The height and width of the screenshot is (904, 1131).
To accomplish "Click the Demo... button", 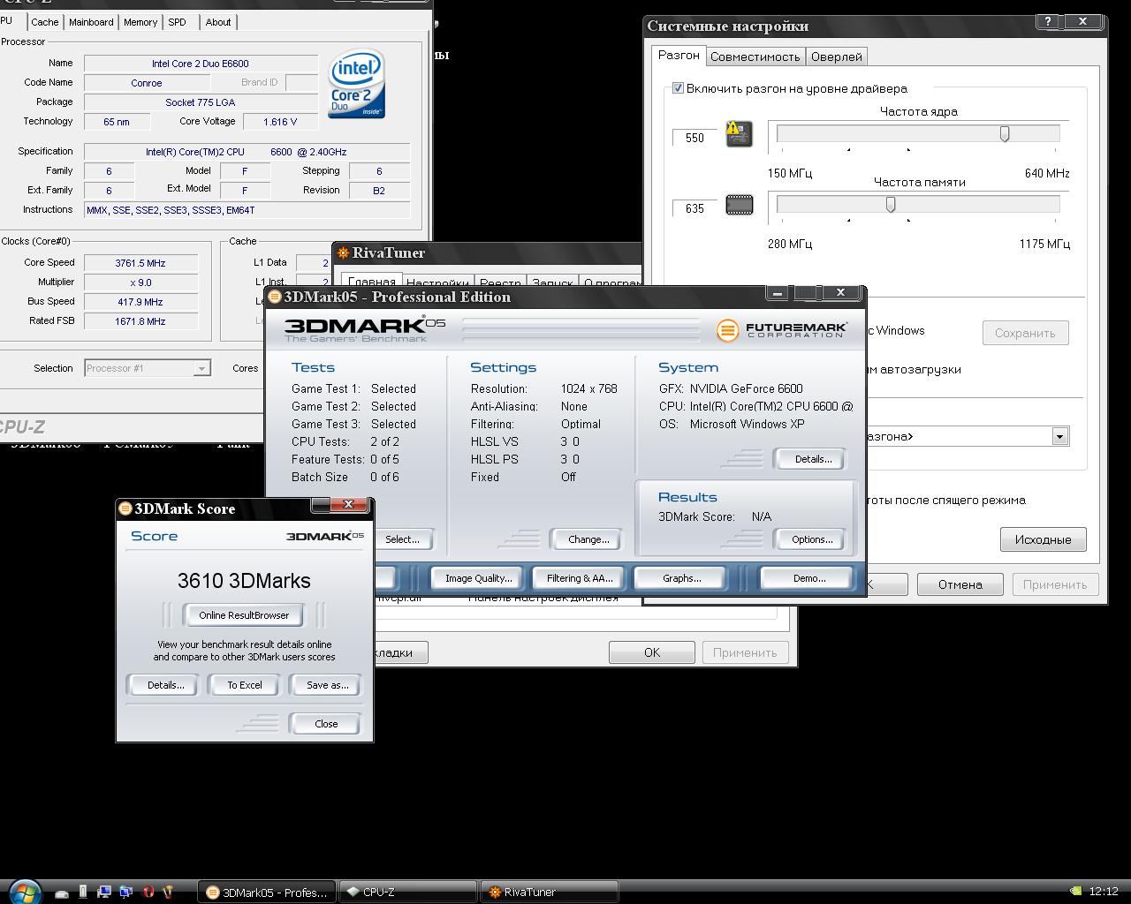I will point(809,578).
